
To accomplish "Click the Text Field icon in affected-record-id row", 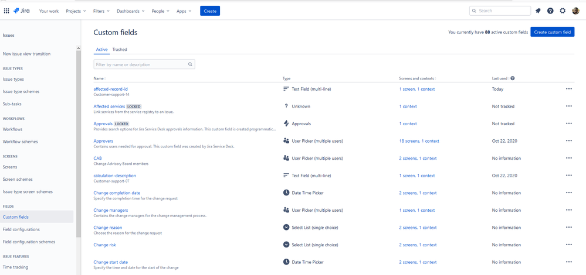I will coord(286,89).
